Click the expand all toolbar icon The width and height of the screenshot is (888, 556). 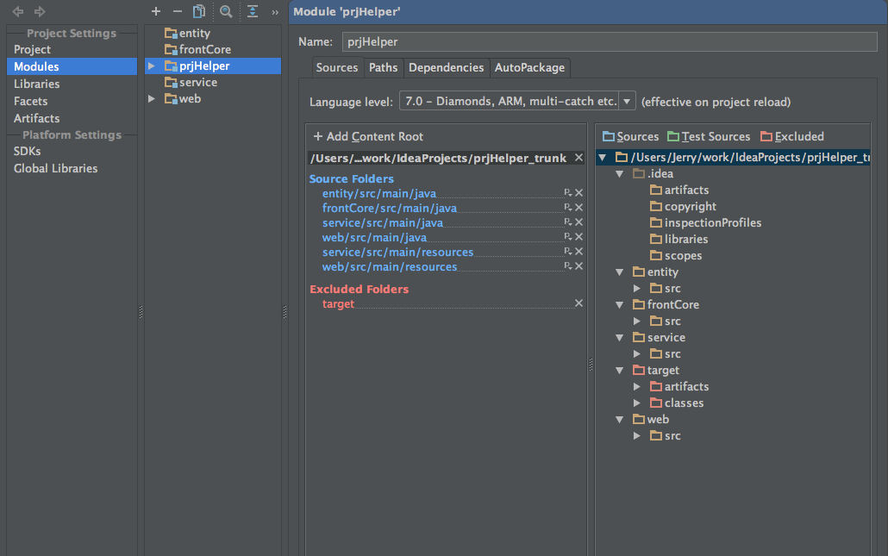pos(253,11)
